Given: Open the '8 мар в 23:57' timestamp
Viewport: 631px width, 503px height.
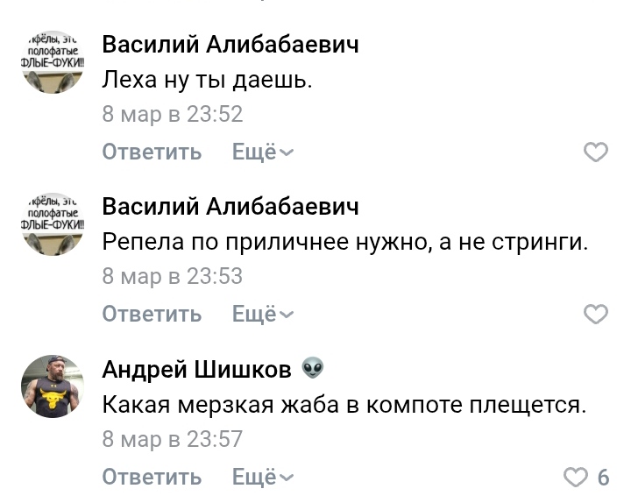Looking at the screenshot, I should pos(172,439).
